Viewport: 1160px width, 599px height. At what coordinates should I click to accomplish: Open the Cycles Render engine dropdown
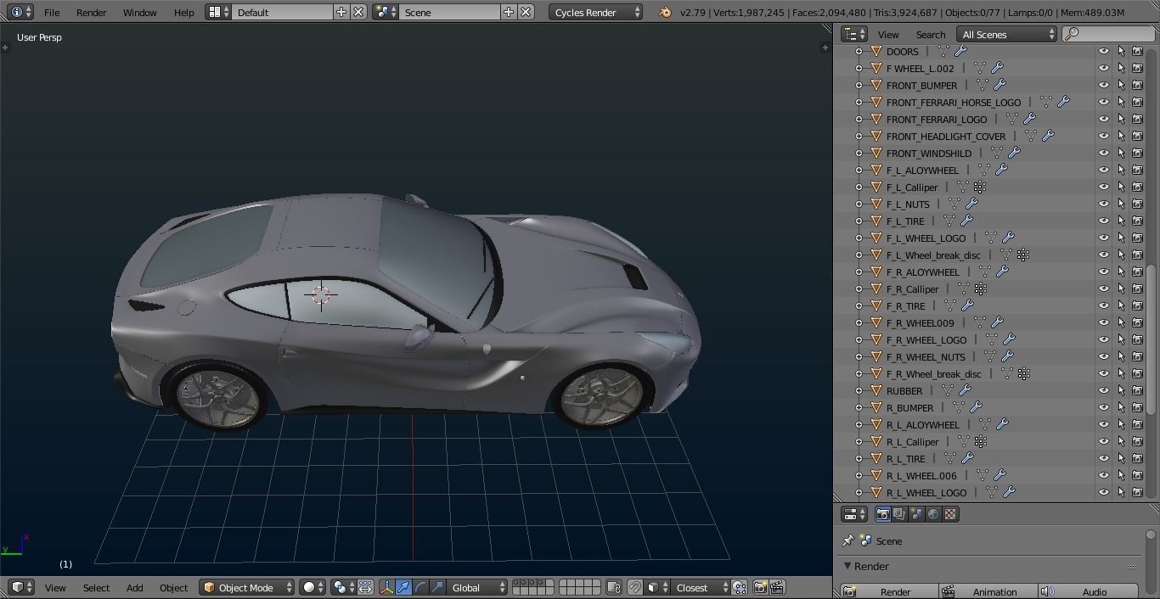(596, 12)
